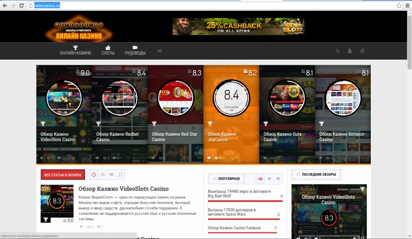Viewport: 412px width, 239px height.
Task: Open the browser hamburger menu
Action: tap(407, 5)
